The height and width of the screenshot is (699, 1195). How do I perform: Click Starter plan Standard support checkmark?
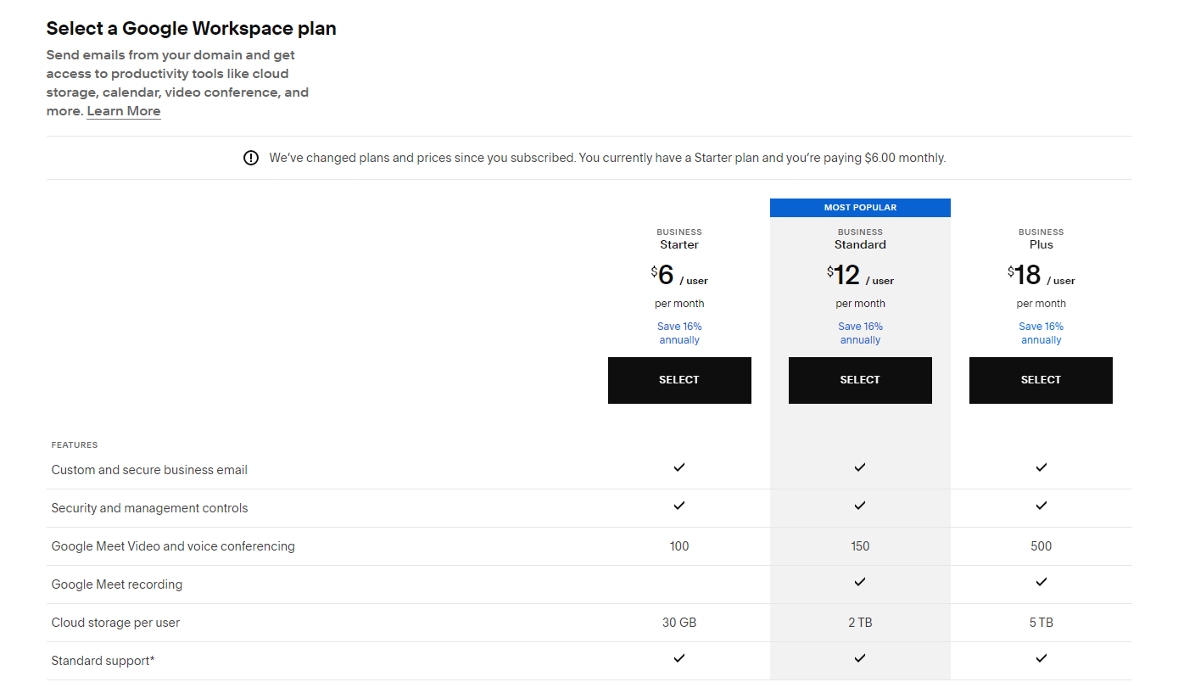[679, 658]
